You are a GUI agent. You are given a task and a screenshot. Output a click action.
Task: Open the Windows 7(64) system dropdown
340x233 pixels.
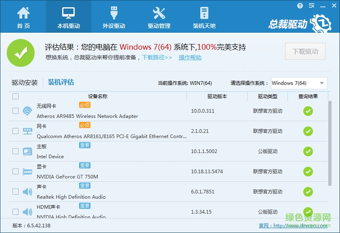(x=299, y=83)
